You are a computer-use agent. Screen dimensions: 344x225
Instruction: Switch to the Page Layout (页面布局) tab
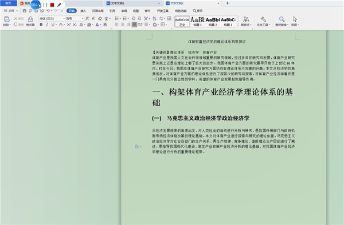point(97,11)
